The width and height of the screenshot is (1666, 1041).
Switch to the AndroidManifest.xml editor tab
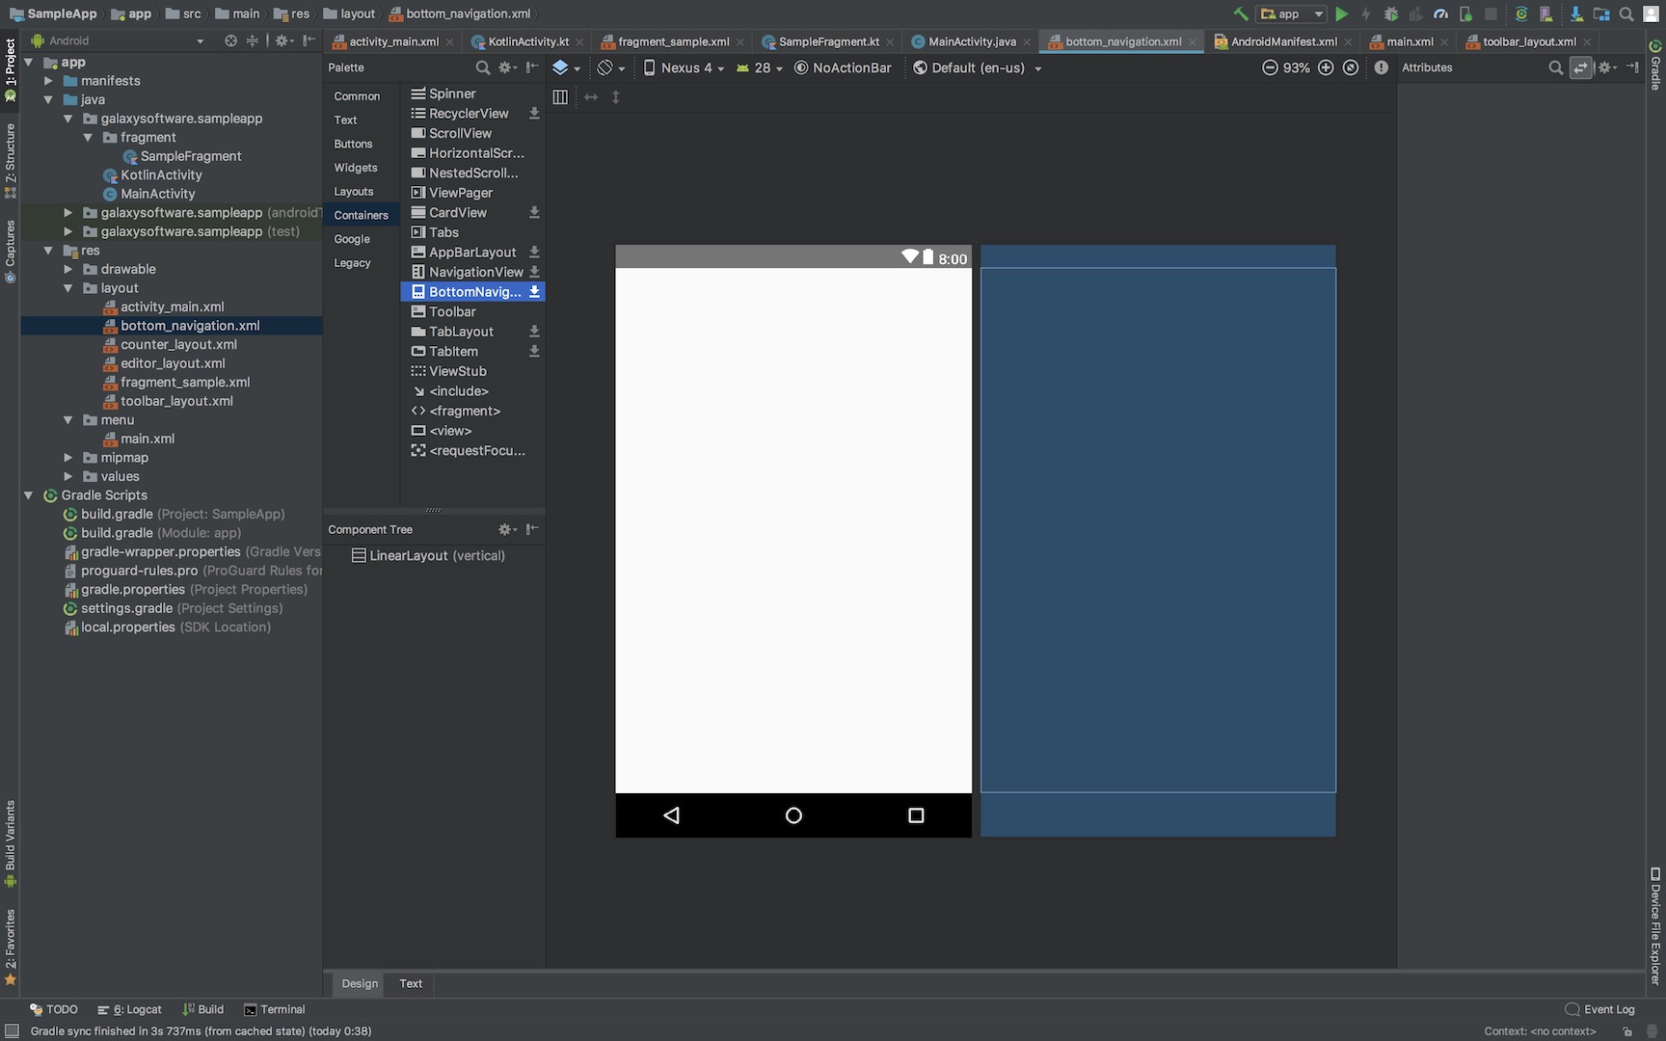tap(1282, 41)
